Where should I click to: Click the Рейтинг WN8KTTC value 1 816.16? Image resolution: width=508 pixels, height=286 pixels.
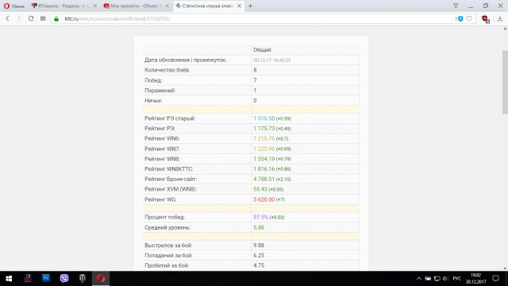(264, 169)
